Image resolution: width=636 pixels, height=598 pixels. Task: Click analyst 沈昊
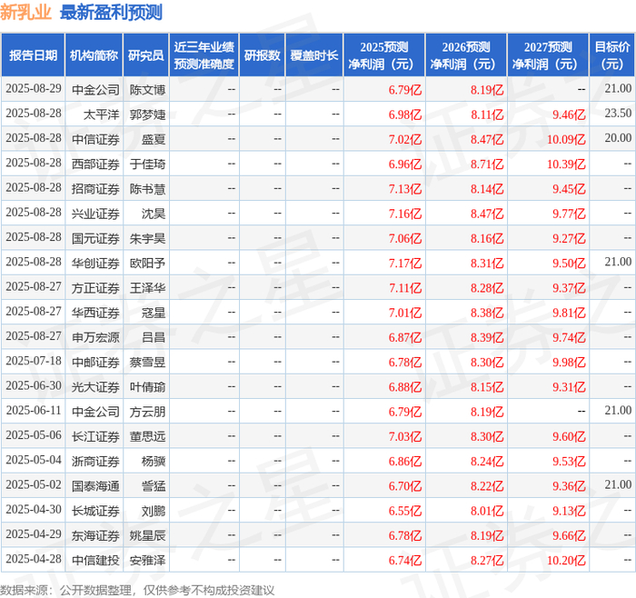[x=154, y=214]
